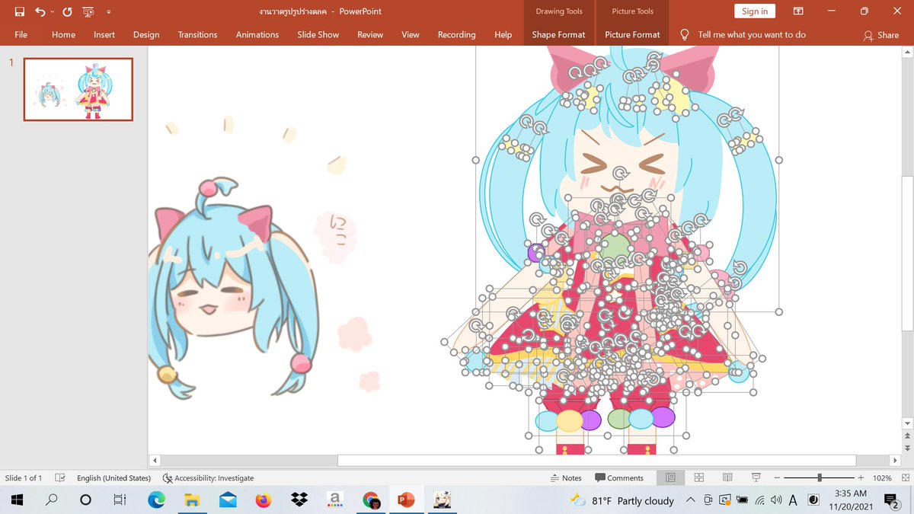Click the horizontal scrollbar left arrow

[155, 460]
